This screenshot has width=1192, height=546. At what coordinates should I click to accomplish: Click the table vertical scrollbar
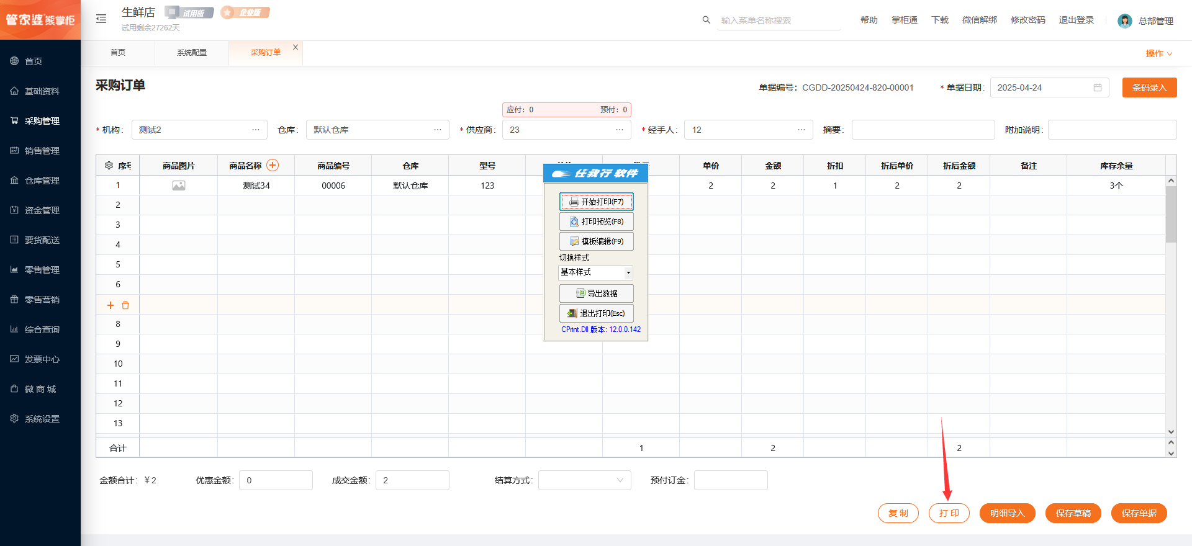coord(1171,214)
